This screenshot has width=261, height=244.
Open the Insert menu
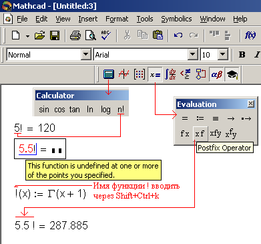coord(88,19)
